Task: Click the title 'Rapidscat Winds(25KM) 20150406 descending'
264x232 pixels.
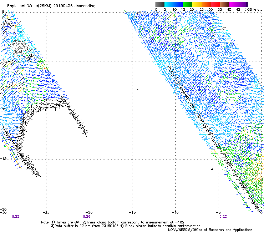Action: pos(51,6)
